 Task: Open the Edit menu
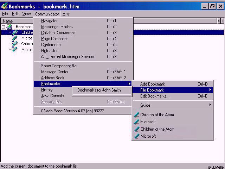pos(15,14)
